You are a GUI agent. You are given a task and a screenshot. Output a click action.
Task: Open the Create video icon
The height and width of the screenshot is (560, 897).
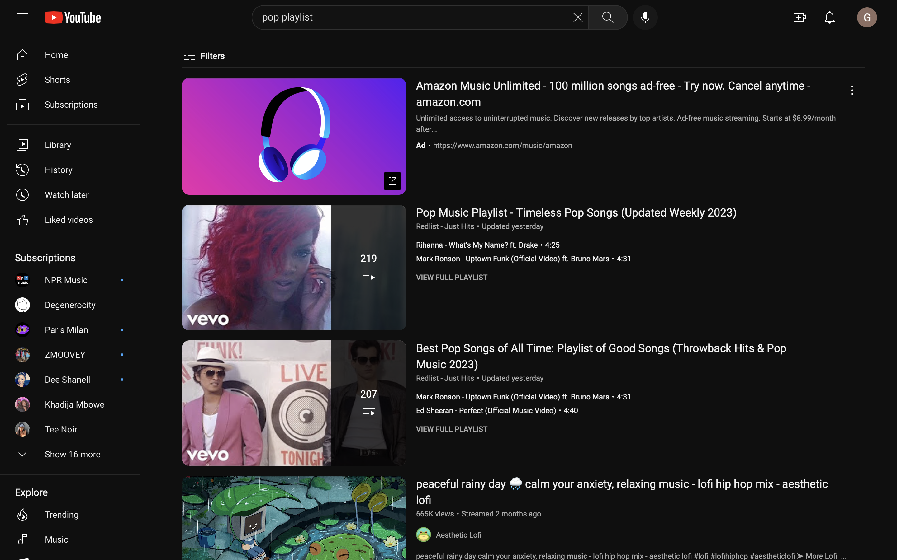(800, 17)
